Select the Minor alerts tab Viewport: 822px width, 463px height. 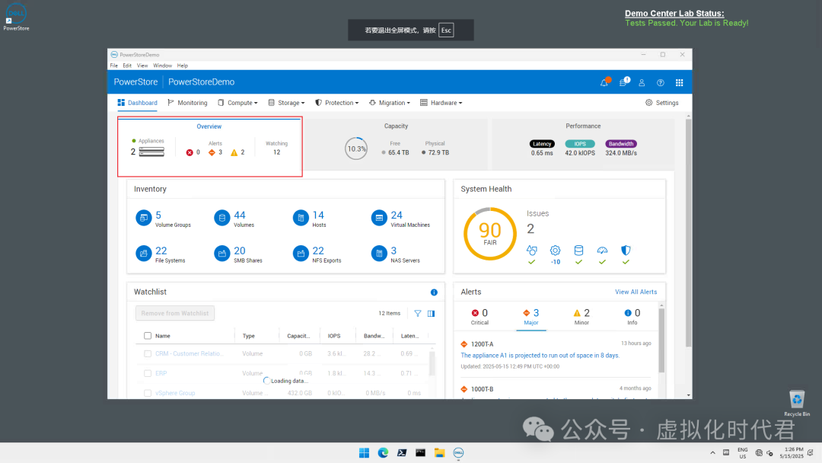[581, 317]
